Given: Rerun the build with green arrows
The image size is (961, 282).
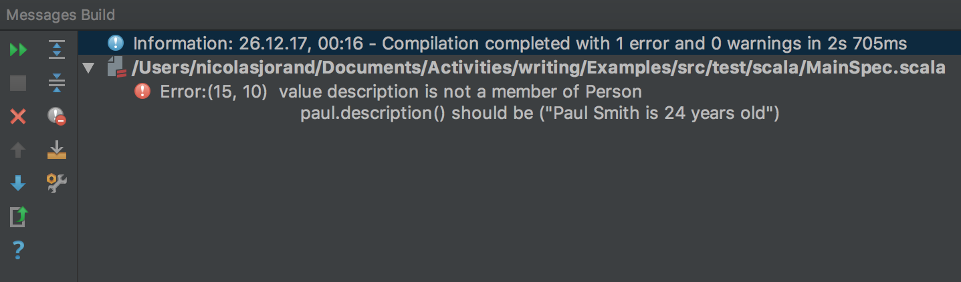Looking at the screenshot, I should pos(19,49).
